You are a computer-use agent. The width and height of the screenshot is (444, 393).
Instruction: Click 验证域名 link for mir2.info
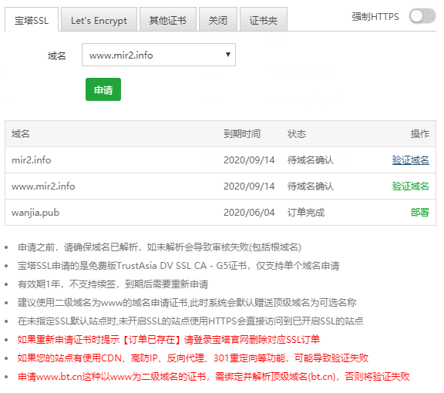pos(410,160)
